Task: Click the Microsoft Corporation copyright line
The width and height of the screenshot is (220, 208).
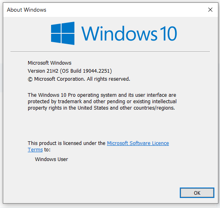Action: [79, 79]
